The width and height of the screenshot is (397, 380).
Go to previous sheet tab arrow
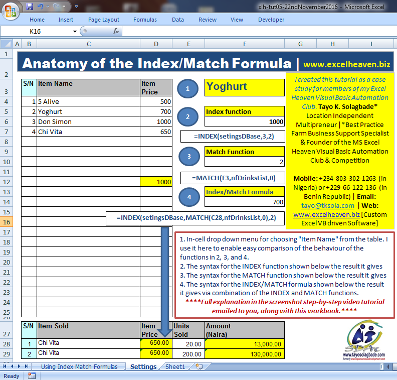tap(12, 366)
